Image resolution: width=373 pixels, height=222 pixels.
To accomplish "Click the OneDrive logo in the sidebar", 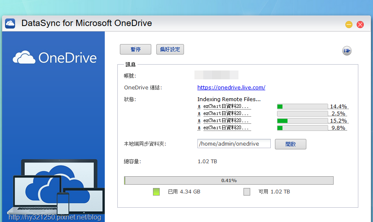I will [x=54, y=57].
